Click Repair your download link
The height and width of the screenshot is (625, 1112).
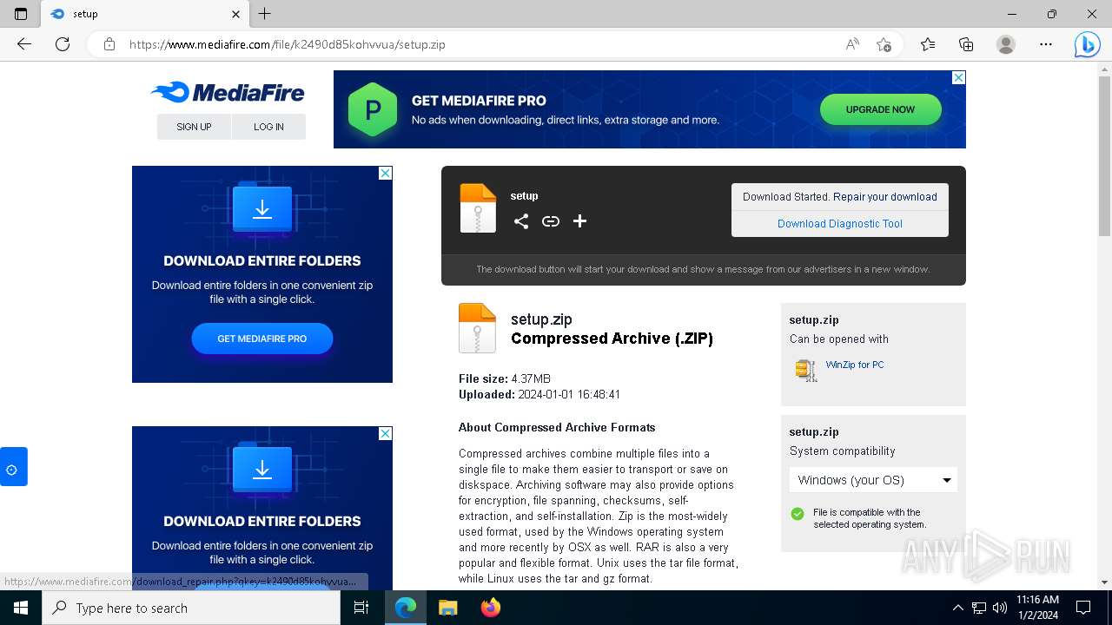pyautogui.click(x=885, y=197)
